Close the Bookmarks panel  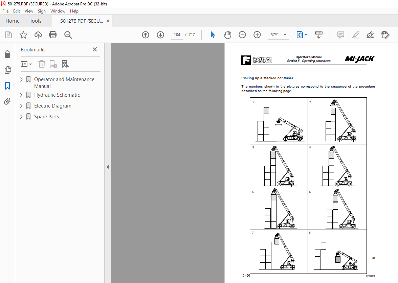coord(95,49)
